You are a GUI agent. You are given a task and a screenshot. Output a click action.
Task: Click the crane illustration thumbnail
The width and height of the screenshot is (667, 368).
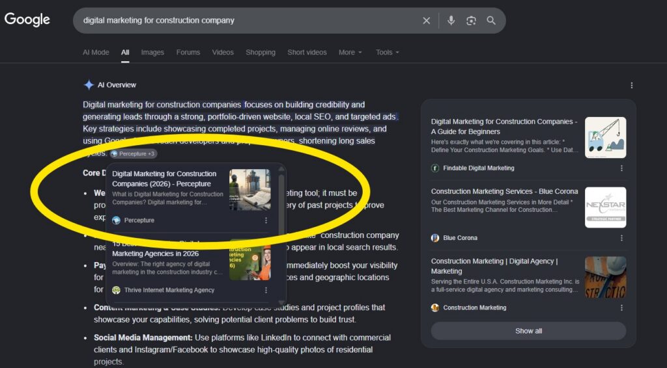605,138
